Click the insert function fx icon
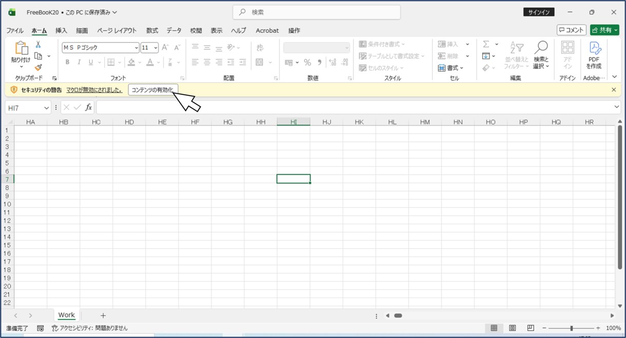626x338 pixels. pos(88,108)
